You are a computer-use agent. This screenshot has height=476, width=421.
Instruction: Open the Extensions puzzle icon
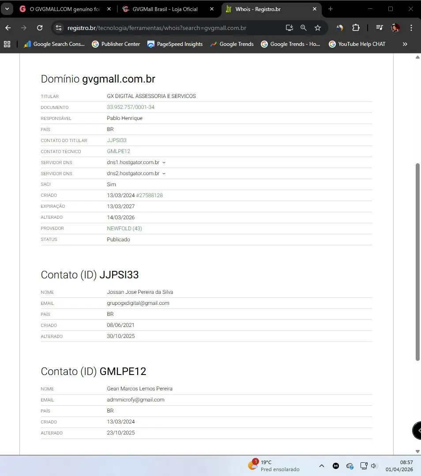pos(356,28)
